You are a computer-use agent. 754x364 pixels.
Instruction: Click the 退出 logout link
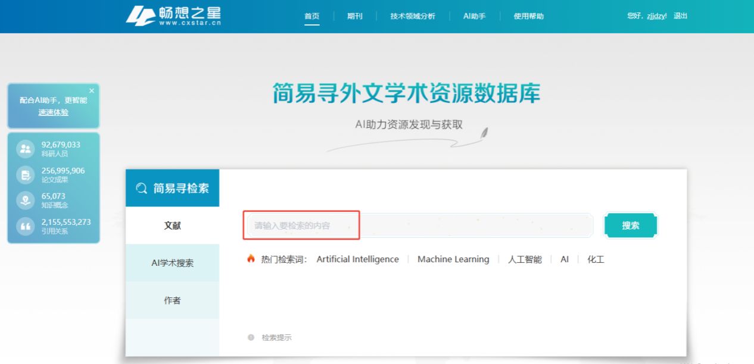[x=680, y=16]
